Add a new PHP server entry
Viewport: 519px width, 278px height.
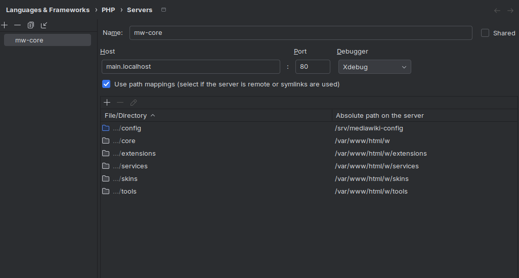click(x=5, y=25)
